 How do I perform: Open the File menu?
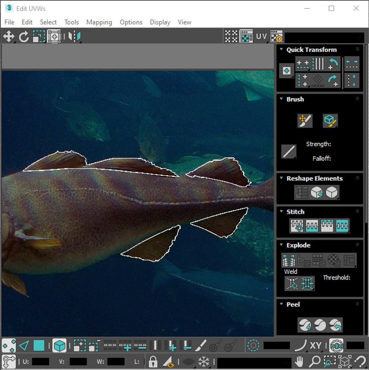(10, 22)
